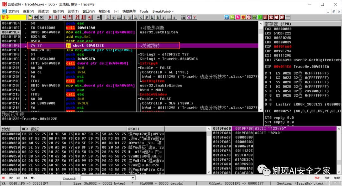The height and width of the screenshot is (186, 342).
Task: Open the 文件(F) menu
Action: coord(14,11)
